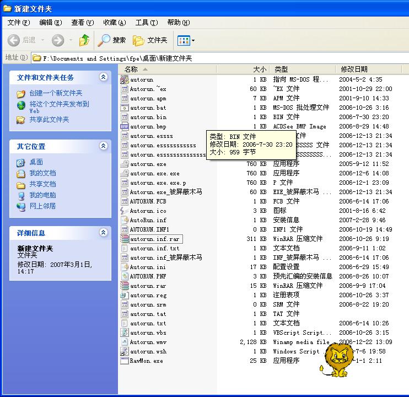Sort by 大小 column header

click(243, 69)
